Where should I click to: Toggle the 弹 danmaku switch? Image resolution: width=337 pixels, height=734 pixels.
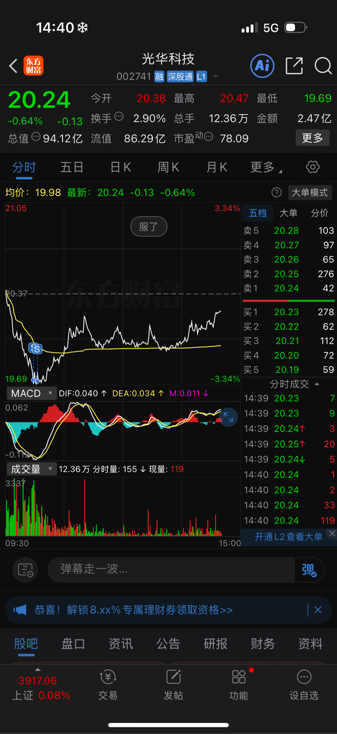tap(309, 570)
